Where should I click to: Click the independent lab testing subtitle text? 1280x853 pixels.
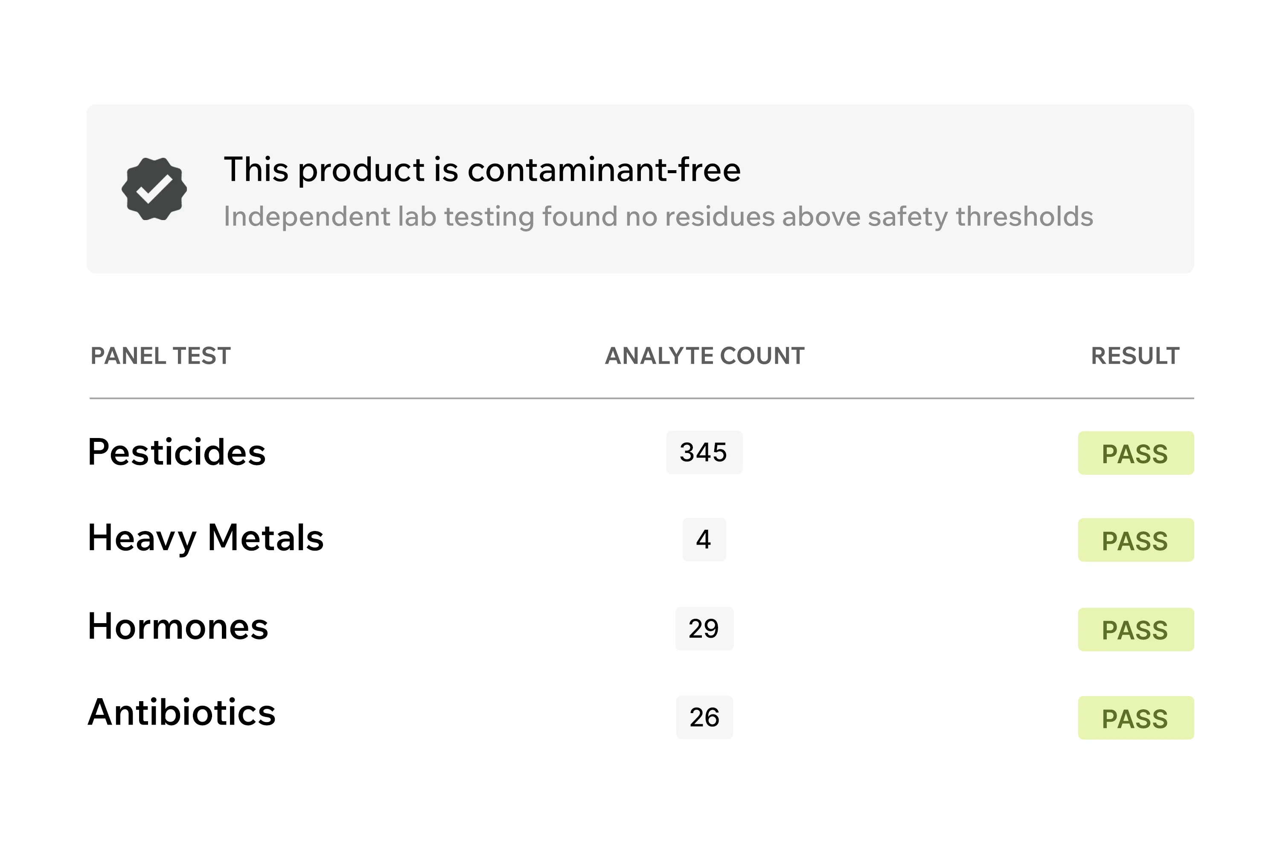tap(658, 217)
